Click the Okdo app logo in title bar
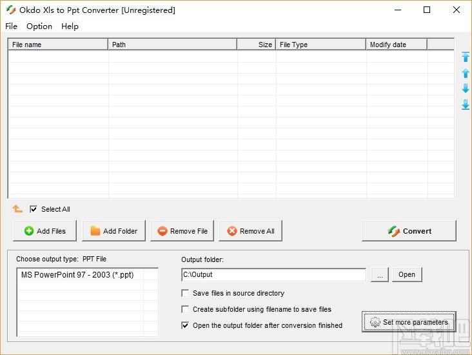 coord(11,10)
